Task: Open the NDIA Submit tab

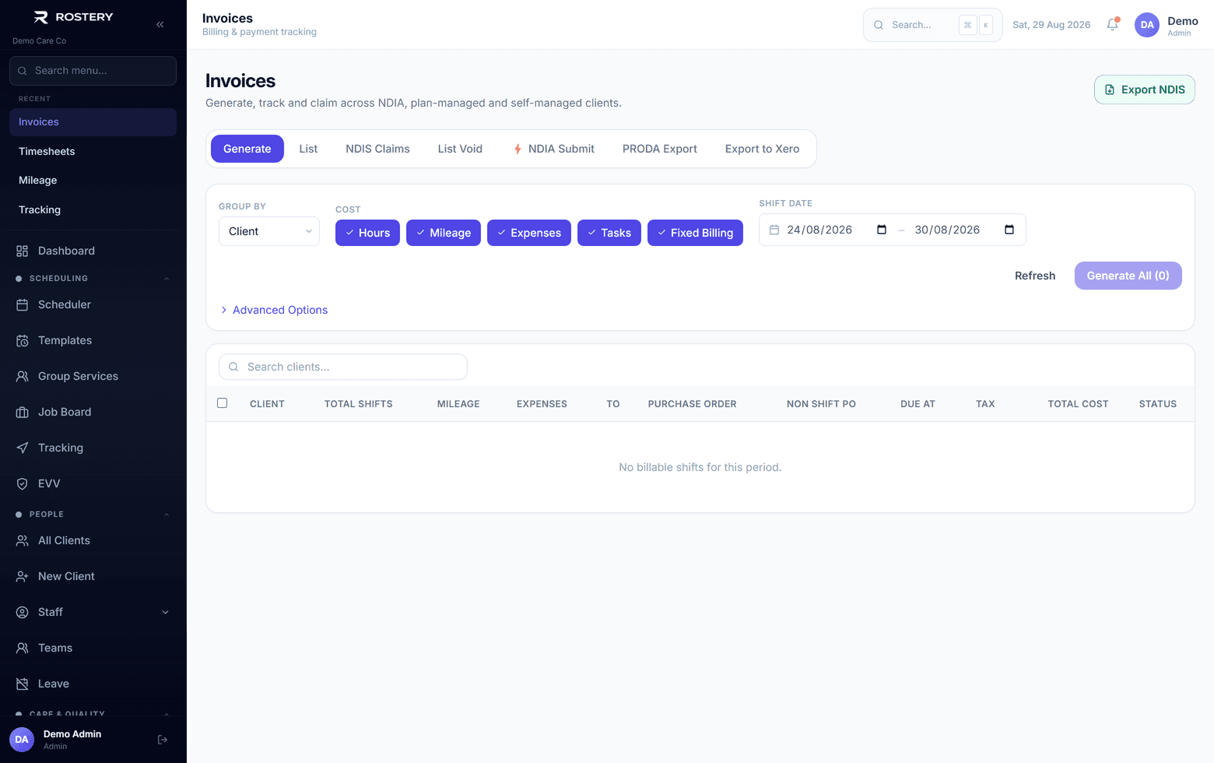Action: (554, 149)
